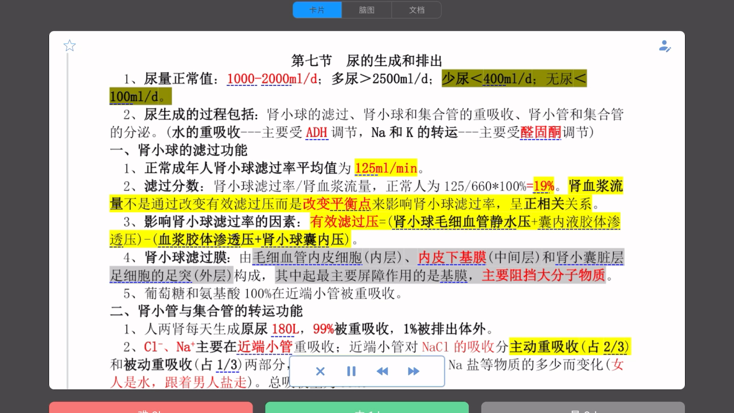Click the highlighted 19% value

coord(543,186)
